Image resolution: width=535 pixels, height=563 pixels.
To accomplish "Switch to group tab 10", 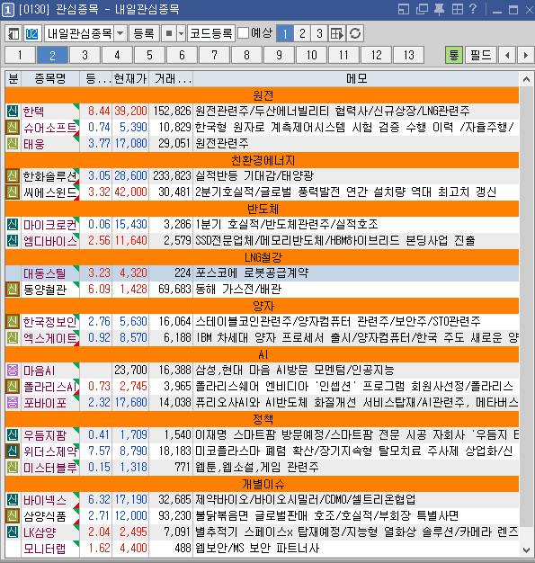I will pos(312,55).
